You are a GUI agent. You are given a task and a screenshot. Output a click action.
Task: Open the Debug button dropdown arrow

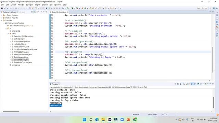[x=65, y=8]
